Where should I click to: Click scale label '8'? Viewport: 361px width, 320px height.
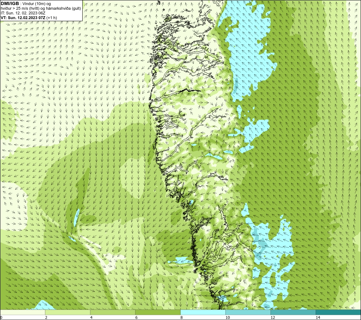tap(182, 318)
